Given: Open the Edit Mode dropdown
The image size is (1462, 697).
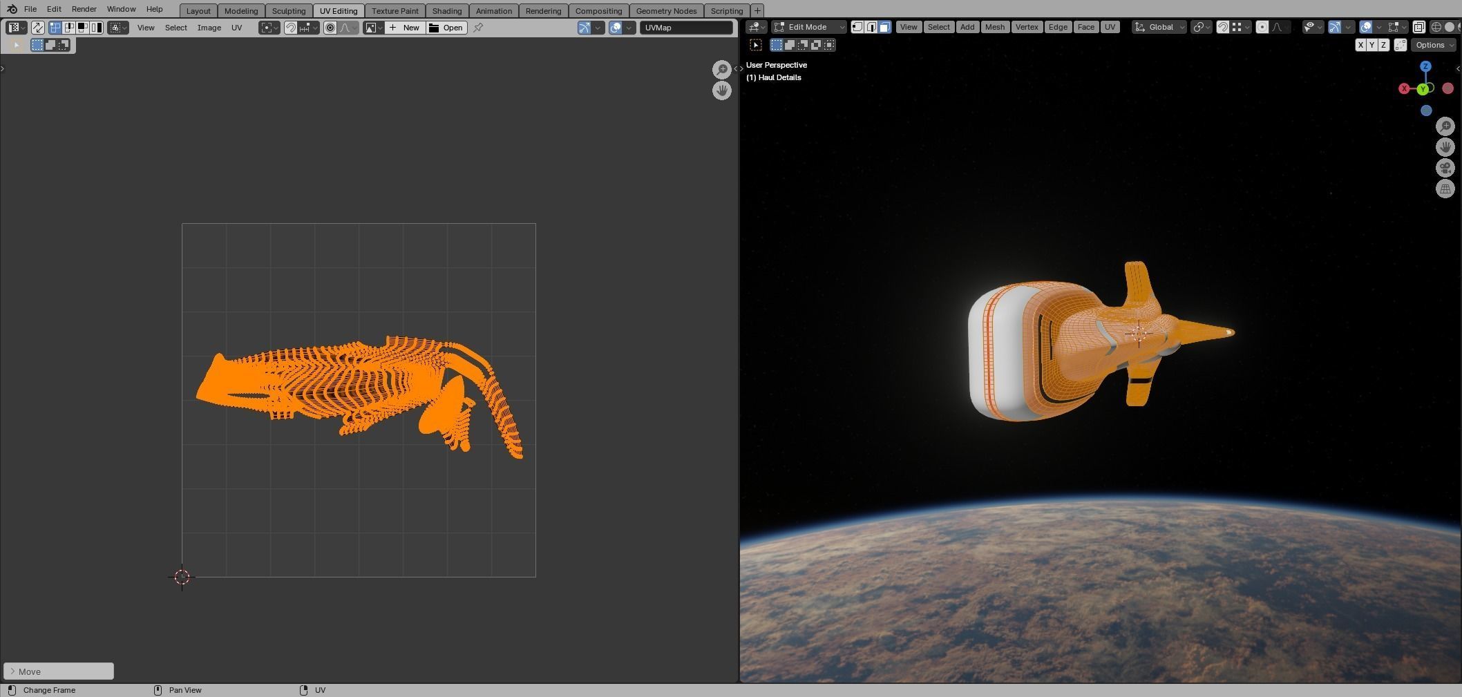Looking at the screenshot, I should click(809, 27).
